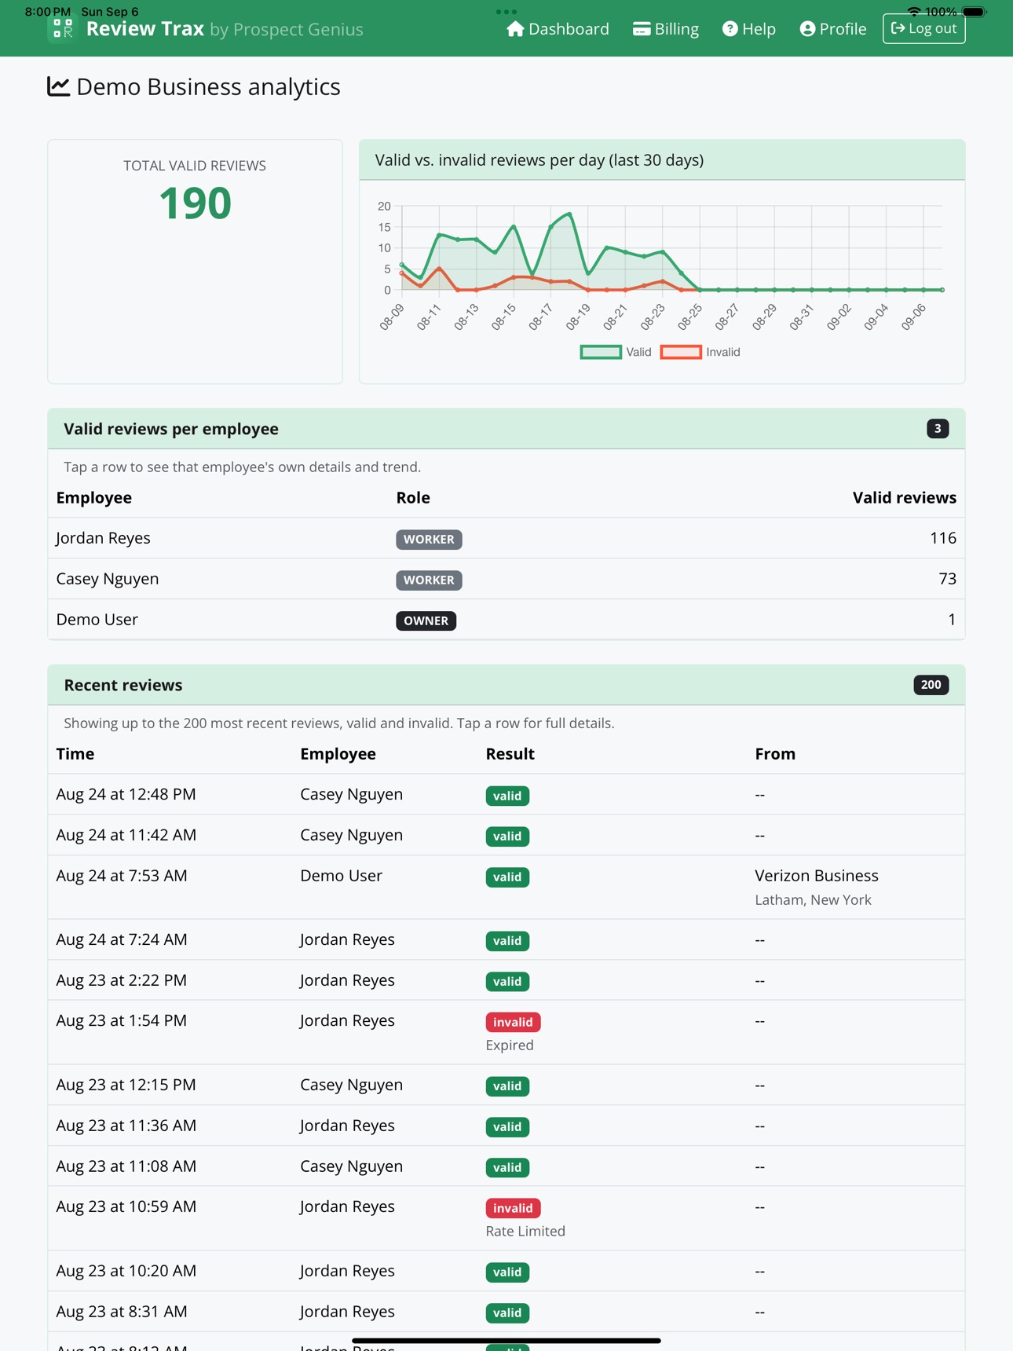Click the 08-19 date label on chart axis
Screen dimensions: 1013x1351
pos(578,316)
